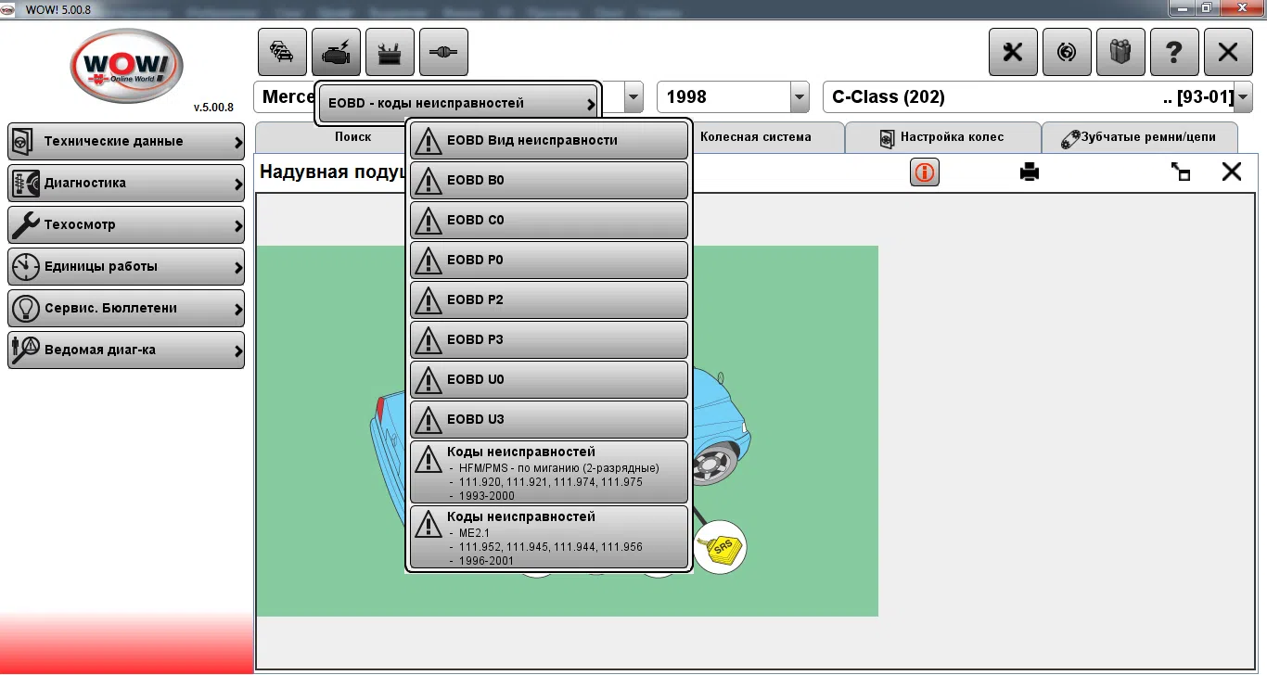Open the Диагностика sidebar button

[126, 184]
